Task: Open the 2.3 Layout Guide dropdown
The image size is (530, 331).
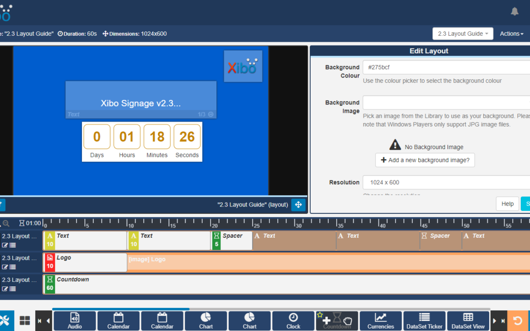Action: [x=463, y=34]
